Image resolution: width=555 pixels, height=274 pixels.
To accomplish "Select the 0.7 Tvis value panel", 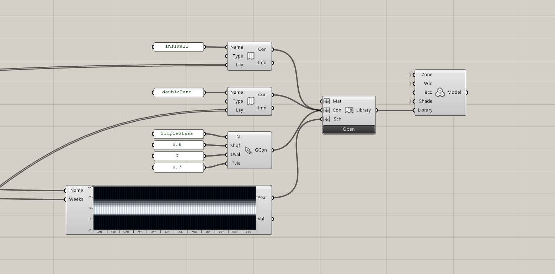I will pos(179,167).
